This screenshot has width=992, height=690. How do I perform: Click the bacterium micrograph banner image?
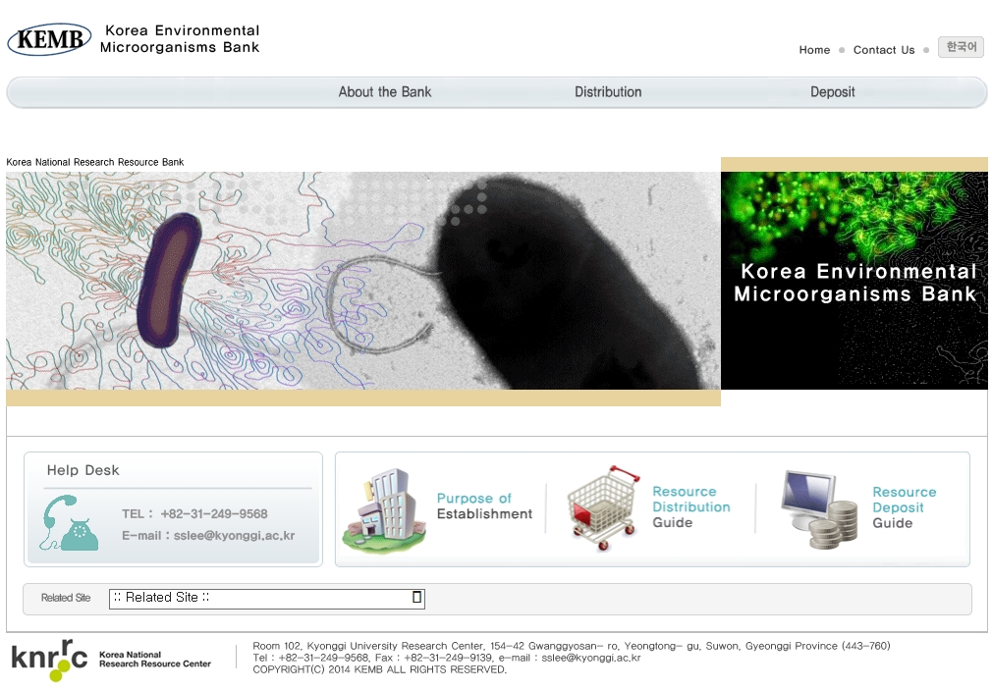(x=363, y=281)
